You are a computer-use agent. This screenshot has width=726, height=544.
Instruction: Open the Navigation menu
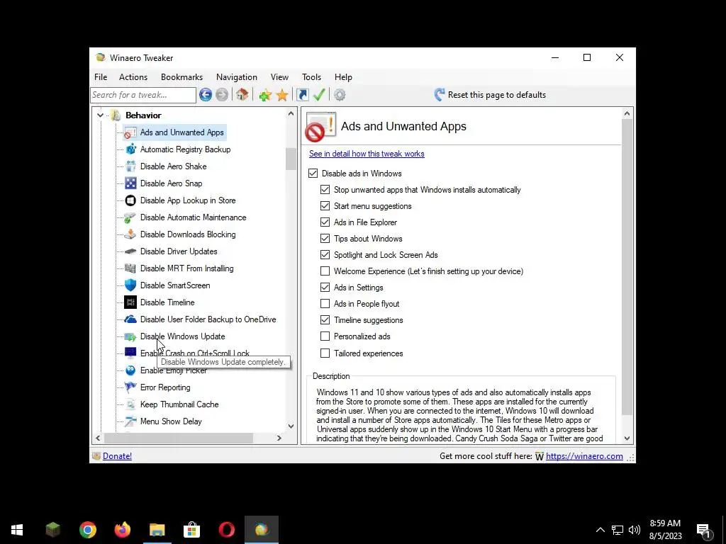click(237, 77)
